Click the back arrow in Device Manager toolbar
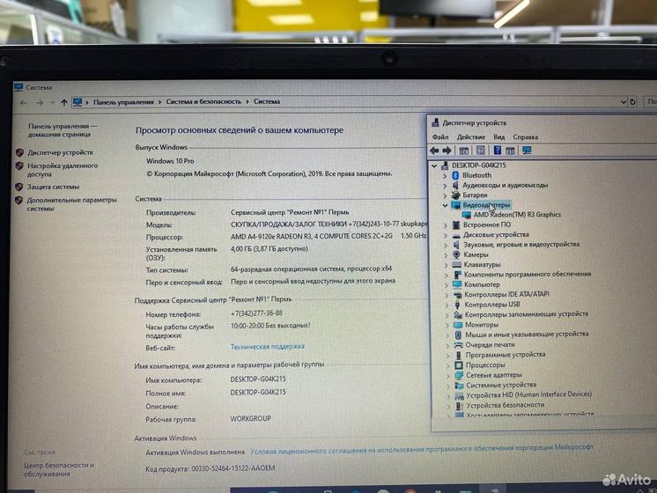The width and height of the screenshot is (657, 493). coord(437,151)
